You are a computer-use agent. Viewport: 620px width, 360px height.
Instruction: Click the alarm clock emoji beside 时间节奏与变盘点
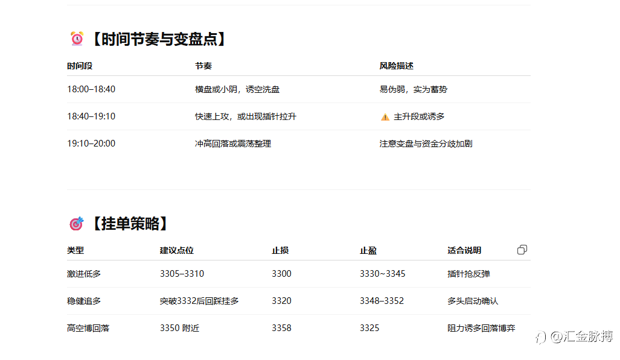coord(77,39)
